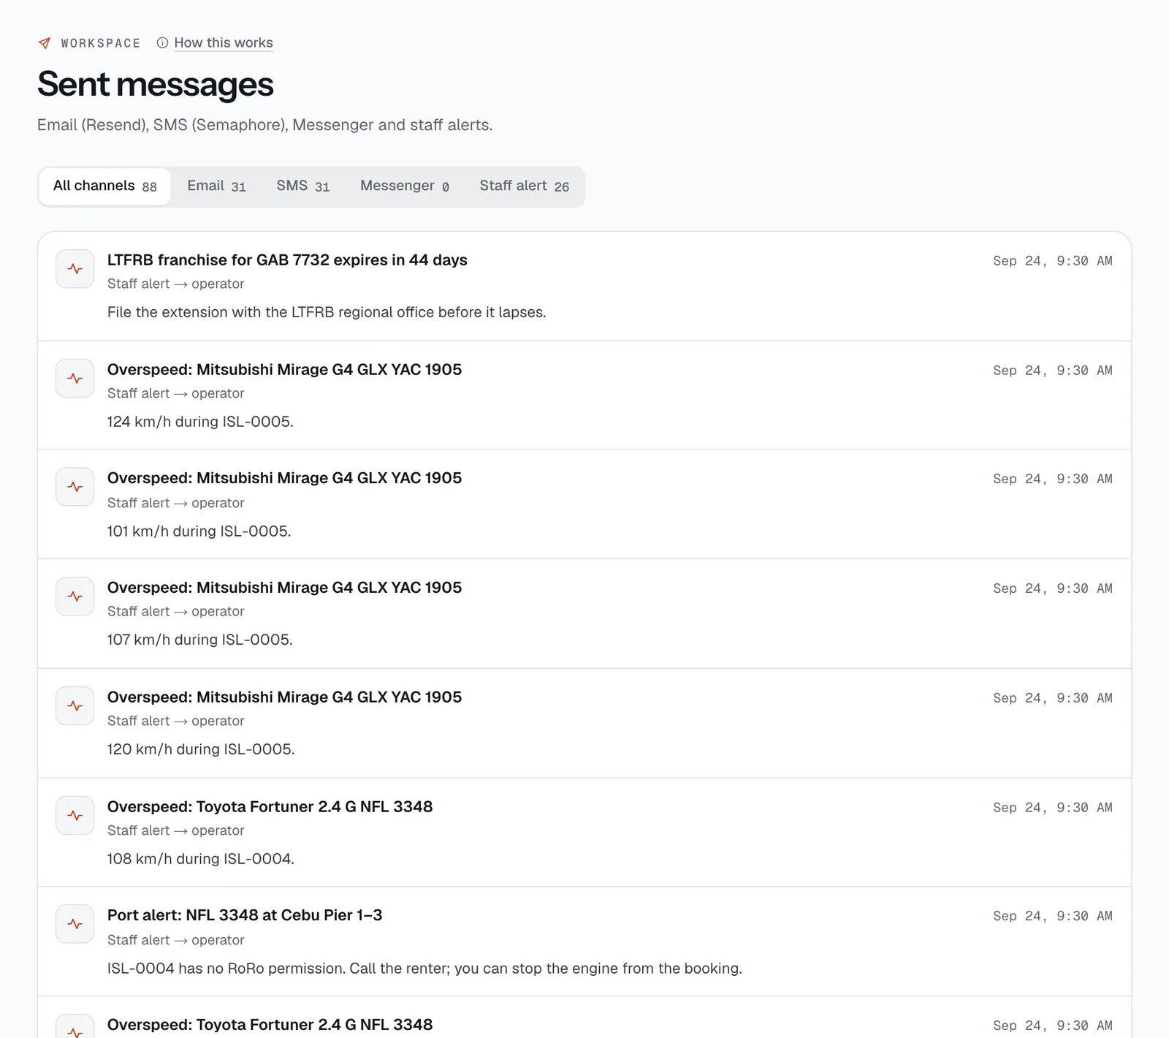Click 'ISL-0004 has no RoRo permission' text

pos(424,969)
